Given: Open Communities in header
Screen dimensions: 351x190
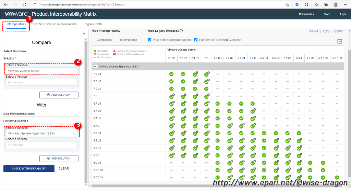Looking at the screenshot, I should pyautogui.click(x=306, y=14).
